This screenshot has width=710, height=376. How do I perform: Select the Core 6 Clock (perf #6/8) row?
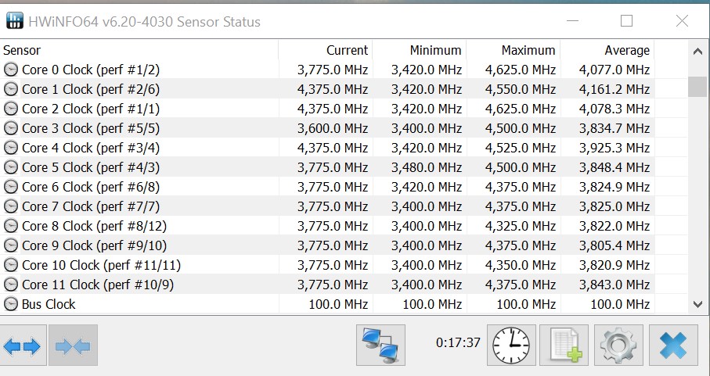[x=327, y=187]
